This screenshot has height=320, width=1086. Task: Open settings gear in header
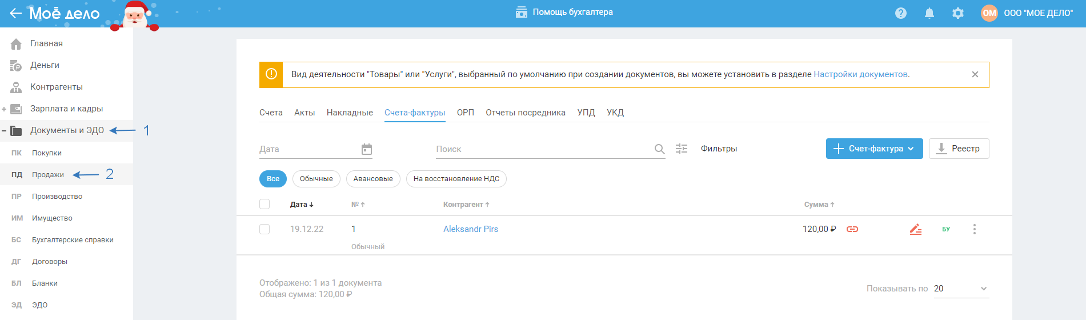tap(958, 13)
